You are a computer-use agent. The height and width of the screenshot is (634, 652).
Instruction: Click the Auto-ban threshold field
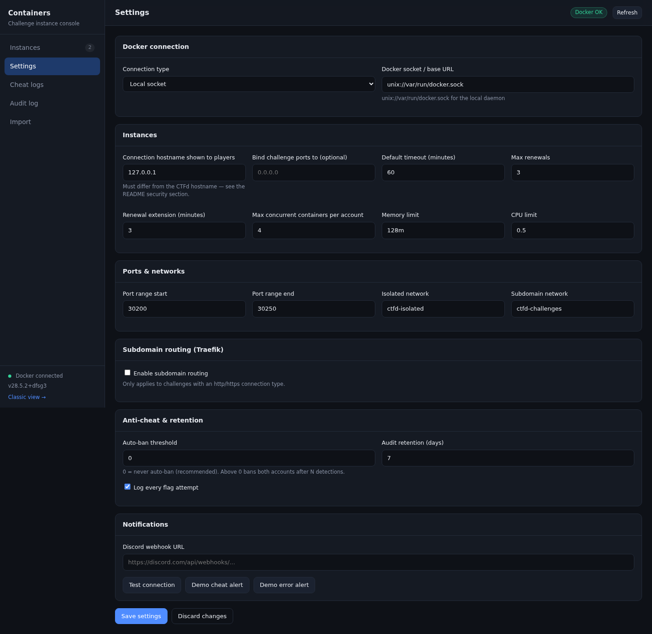click(x=249, y=458)
